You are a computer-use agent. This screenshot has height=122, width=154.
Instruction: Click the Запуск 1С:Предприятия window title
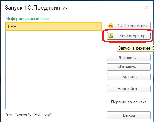click(37, 8)
